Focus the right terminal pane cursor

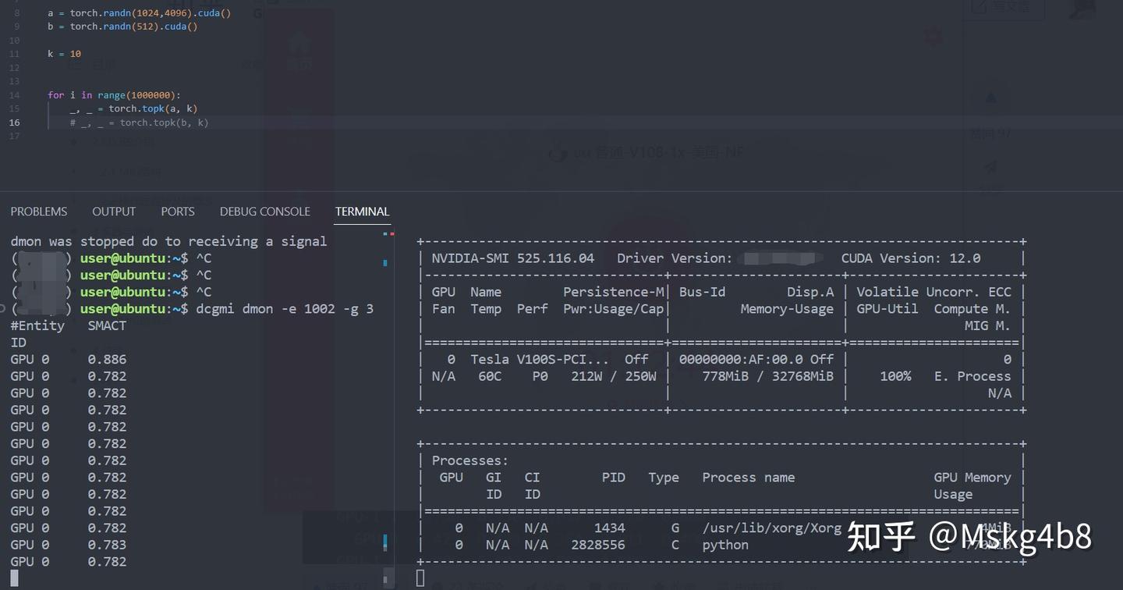pyautogui.click(x=420, y=578)
